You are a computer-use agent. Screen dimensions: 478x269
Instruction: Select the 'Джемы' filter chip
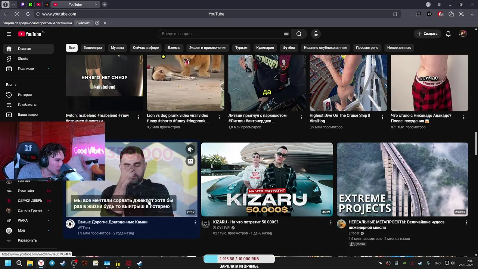[174, 48]
